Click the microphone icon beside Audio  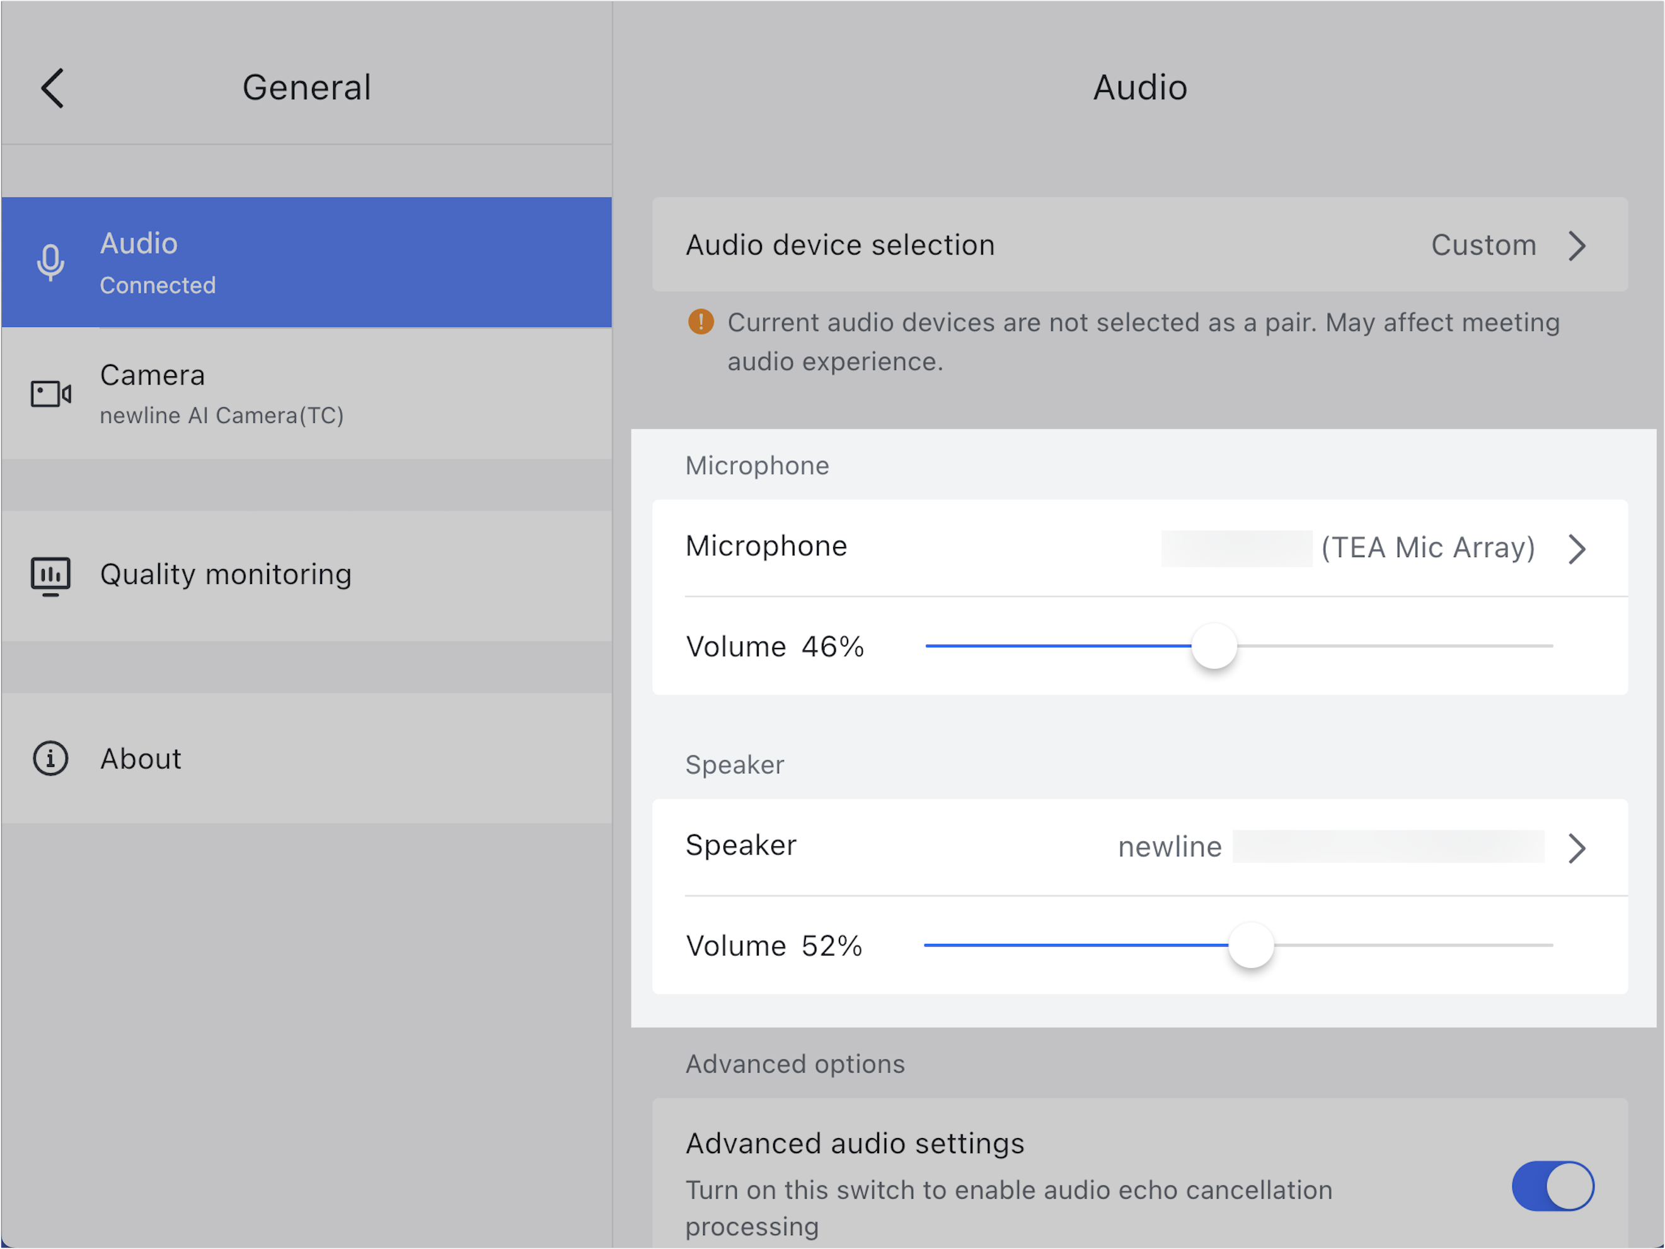(x=50, y=263)
